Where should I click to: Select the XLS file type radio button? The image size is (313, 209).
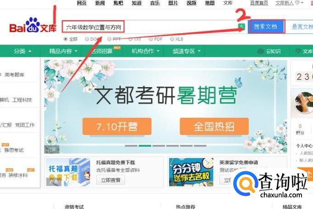tap(172, 39)
